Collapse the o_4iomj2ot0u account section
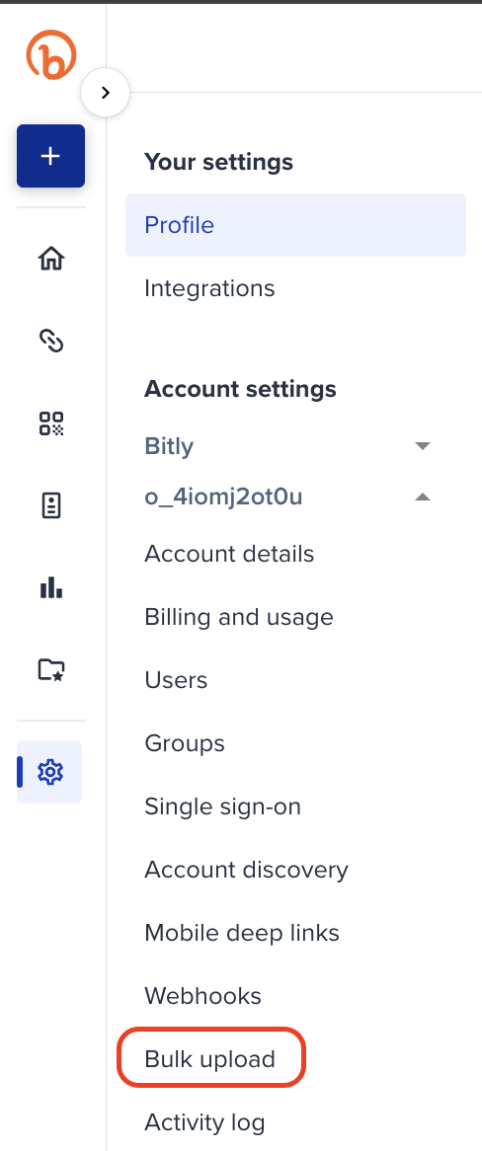 coord(423,498)
